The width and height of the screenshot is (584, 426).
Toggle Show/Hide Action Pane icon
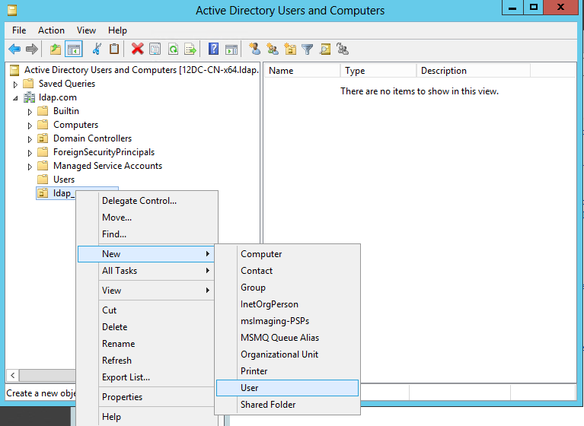click(x=231, y=49)
